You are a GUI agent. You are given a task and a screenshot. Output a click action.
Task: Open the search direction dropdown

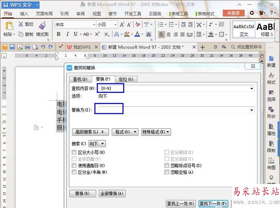(97, 143)
